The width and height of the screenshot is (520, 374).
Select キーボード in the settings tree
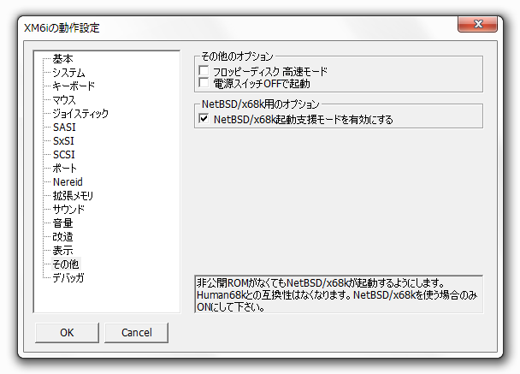[x=74, y=86]
